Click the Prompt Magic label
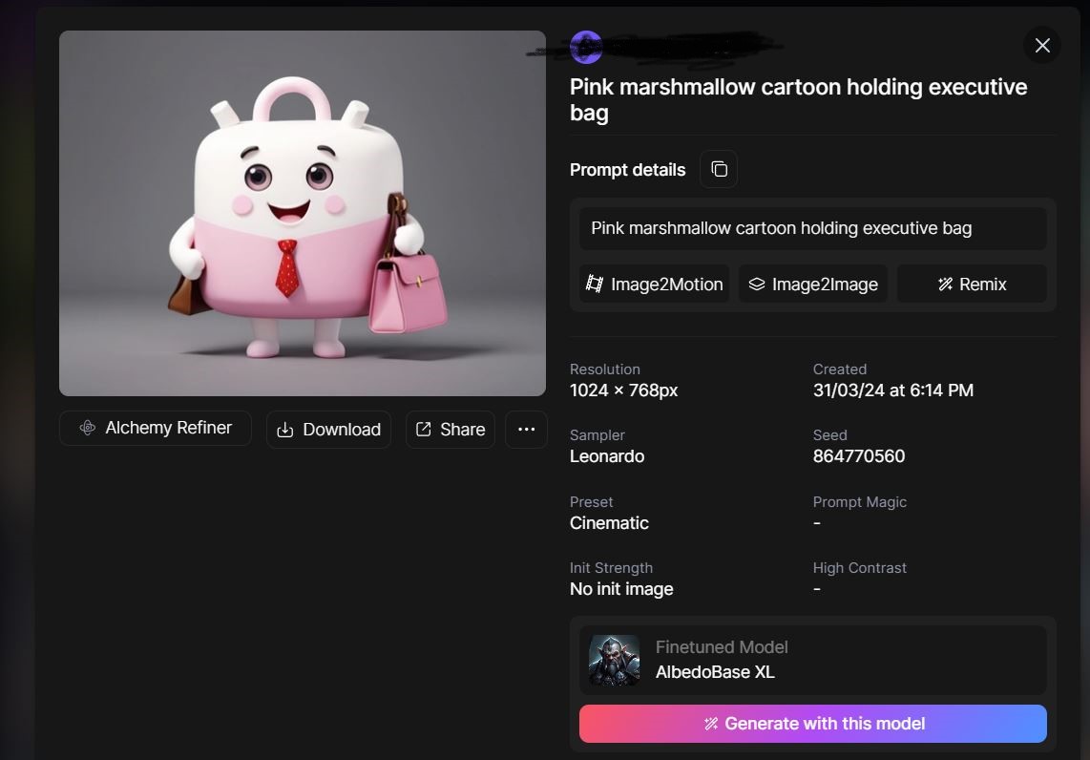 click(x=859, y=502)
